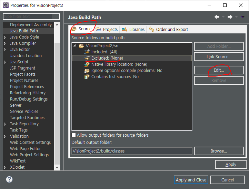Image resolution: width=249 pixels, height=189 pixels.
Task: Expand the XDoclet node
Action: [x=5, y=167]
